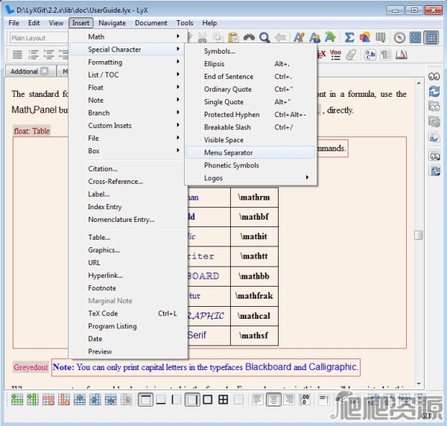Toggle the table toolbar button
447x426 pixels.
tap(431, 38)
